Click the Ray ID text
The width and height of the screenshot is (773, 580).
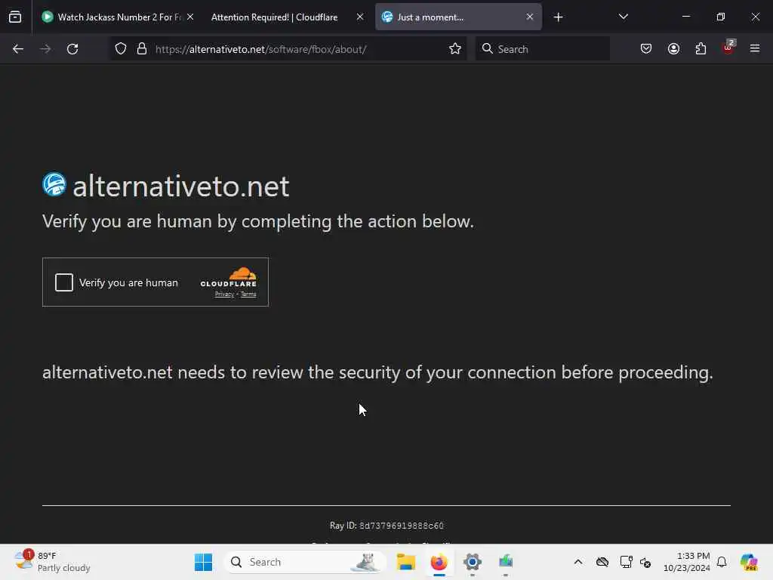click(386, 526)
